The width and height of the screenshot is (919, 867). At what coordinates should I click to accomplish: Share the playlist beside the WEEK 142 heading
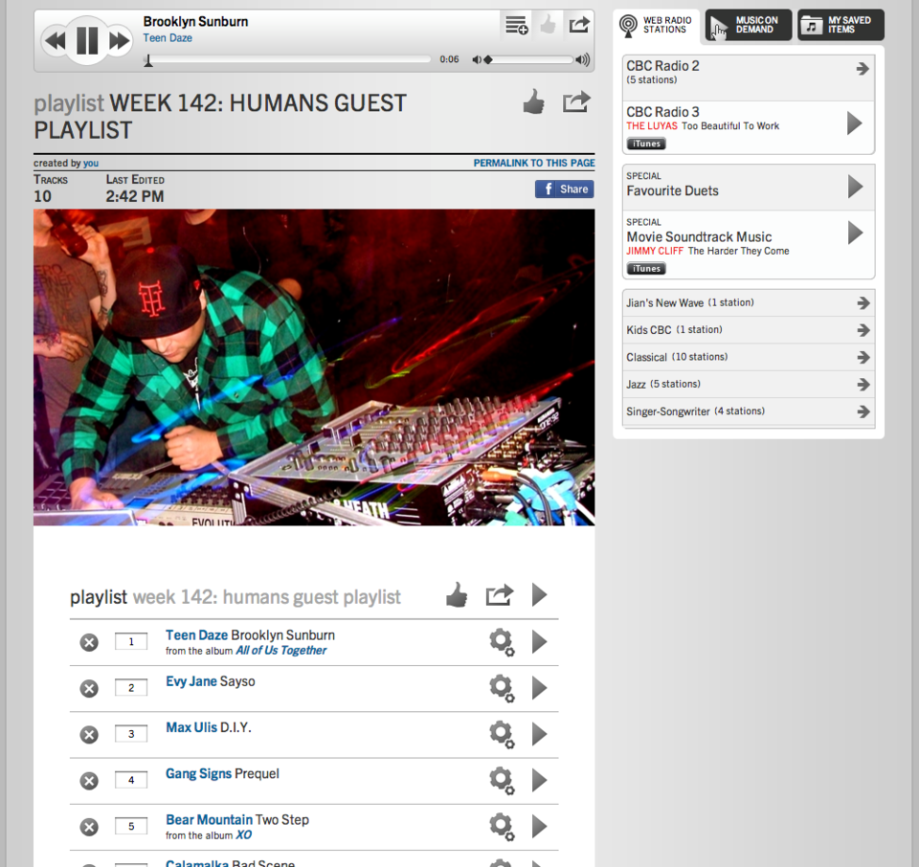click(x=576, y=102)
